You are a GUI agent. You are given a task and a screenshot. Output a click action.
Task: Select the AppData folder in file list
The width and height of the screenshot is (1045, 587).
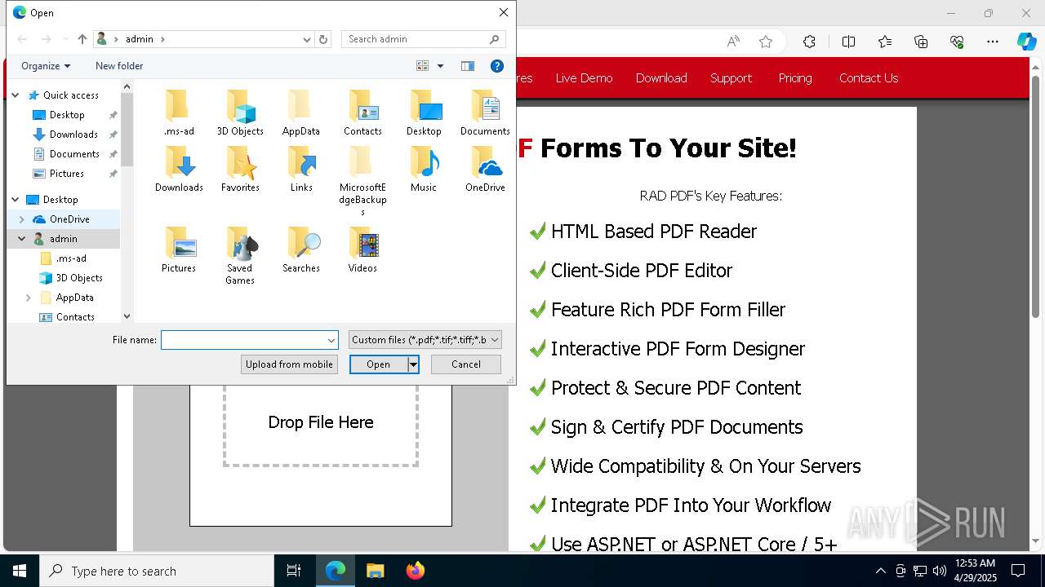[301, 113]
